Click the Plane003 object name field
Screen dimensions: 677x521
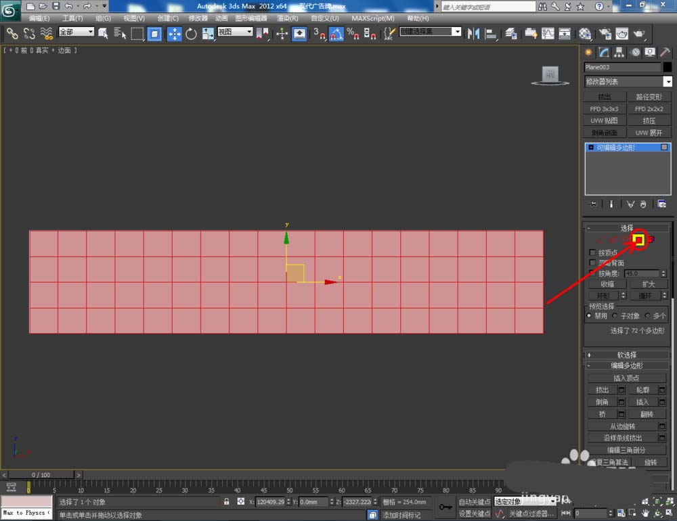coord(622,67)
